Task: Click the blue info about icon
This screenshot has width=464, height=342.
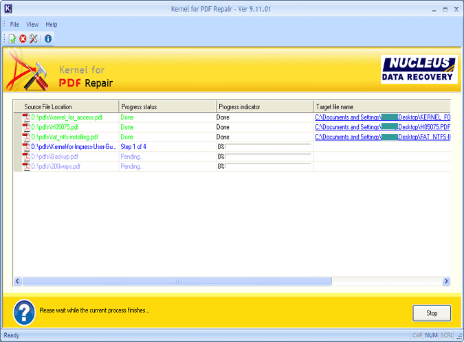Action: (48, 38)
